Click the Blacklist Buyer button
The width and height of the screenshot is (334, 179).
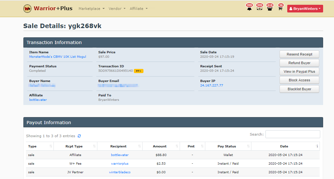tap(299, 89)
